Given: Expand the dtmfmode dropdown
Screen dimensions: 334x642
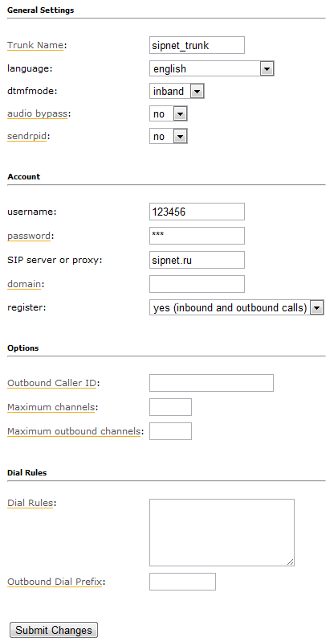Looking at the screenshot, I should pos(177,91).
